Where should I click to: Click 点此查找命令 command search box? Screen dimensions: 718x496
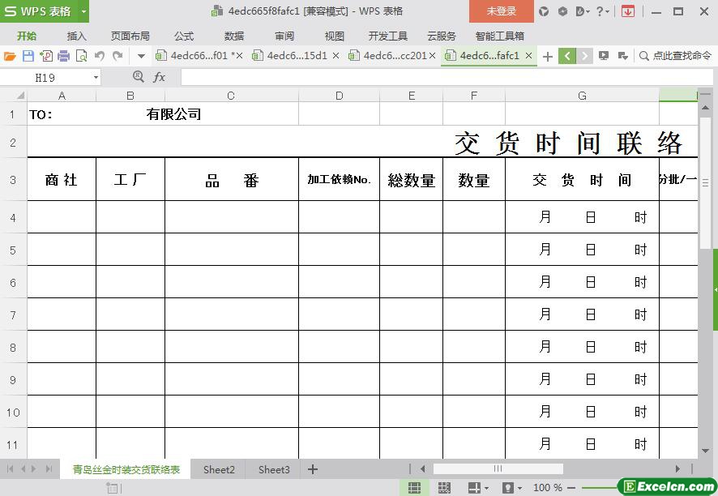(x=675, y=56)
